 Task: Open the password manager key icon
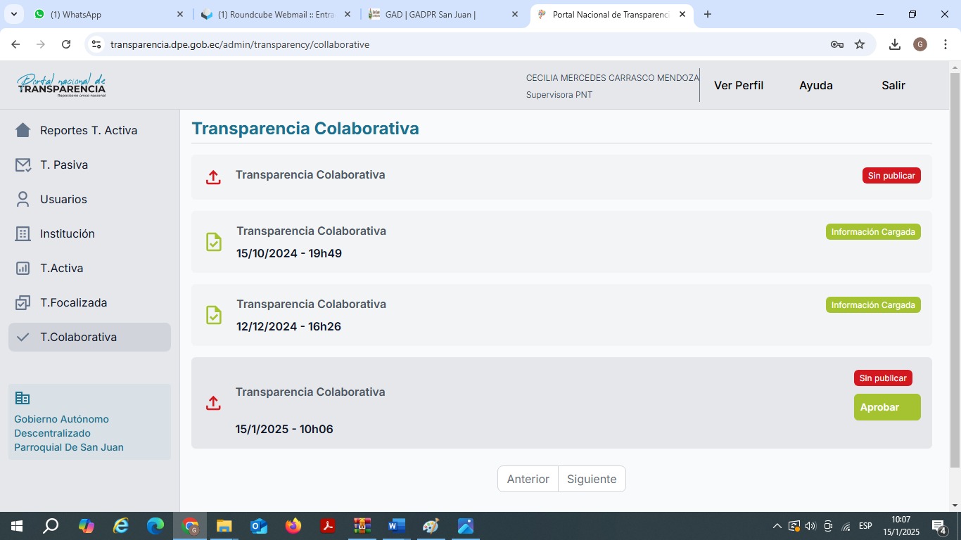click(836, 44)
